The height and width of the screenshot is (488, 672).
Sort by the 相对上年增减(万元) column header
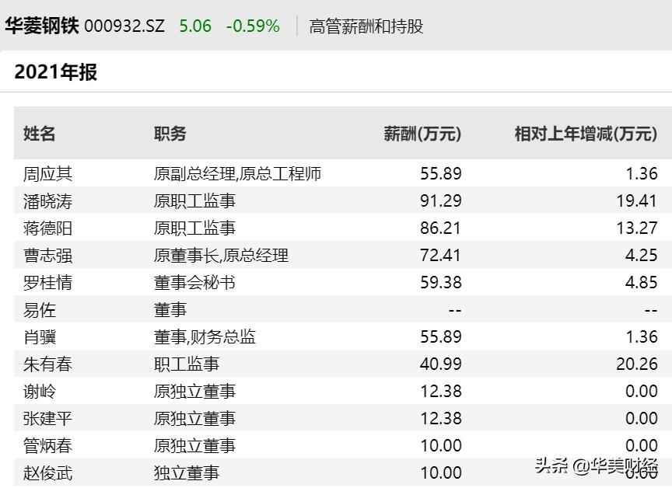[x=586, y=133]
